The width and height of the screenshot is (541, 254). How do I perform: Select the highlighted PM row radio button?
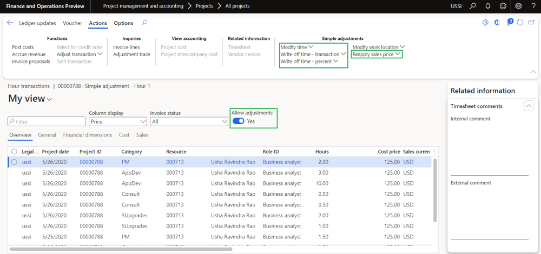coord(14,162)
